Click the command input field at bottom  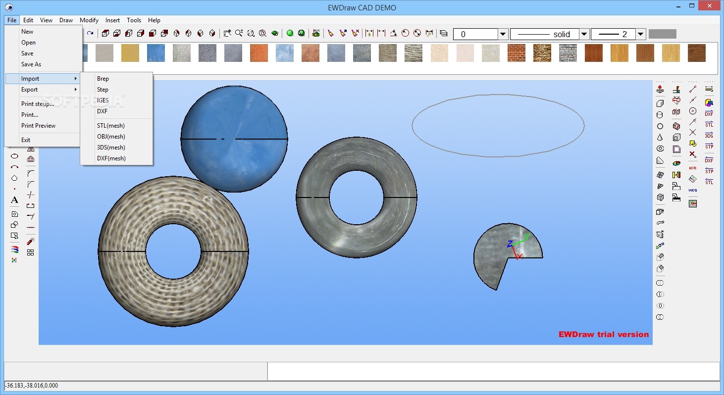493,371
